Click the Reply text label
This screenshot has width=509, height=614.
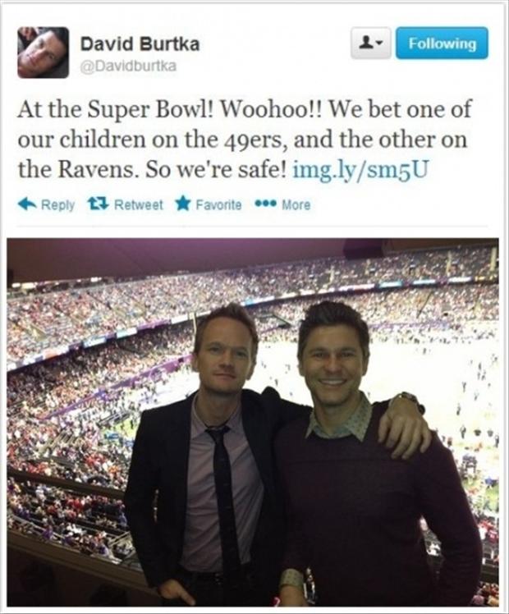tap(58, 204)
